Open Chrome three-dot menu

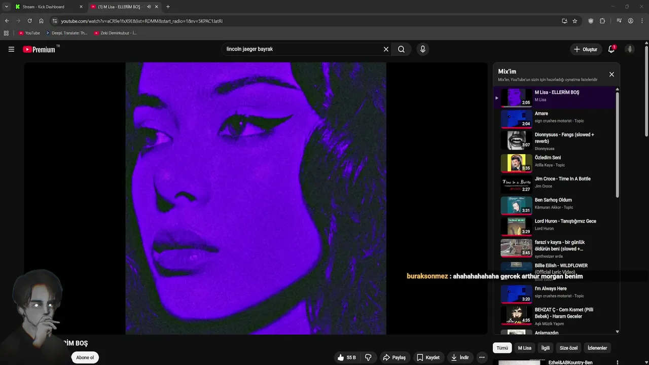coord(642,21)
